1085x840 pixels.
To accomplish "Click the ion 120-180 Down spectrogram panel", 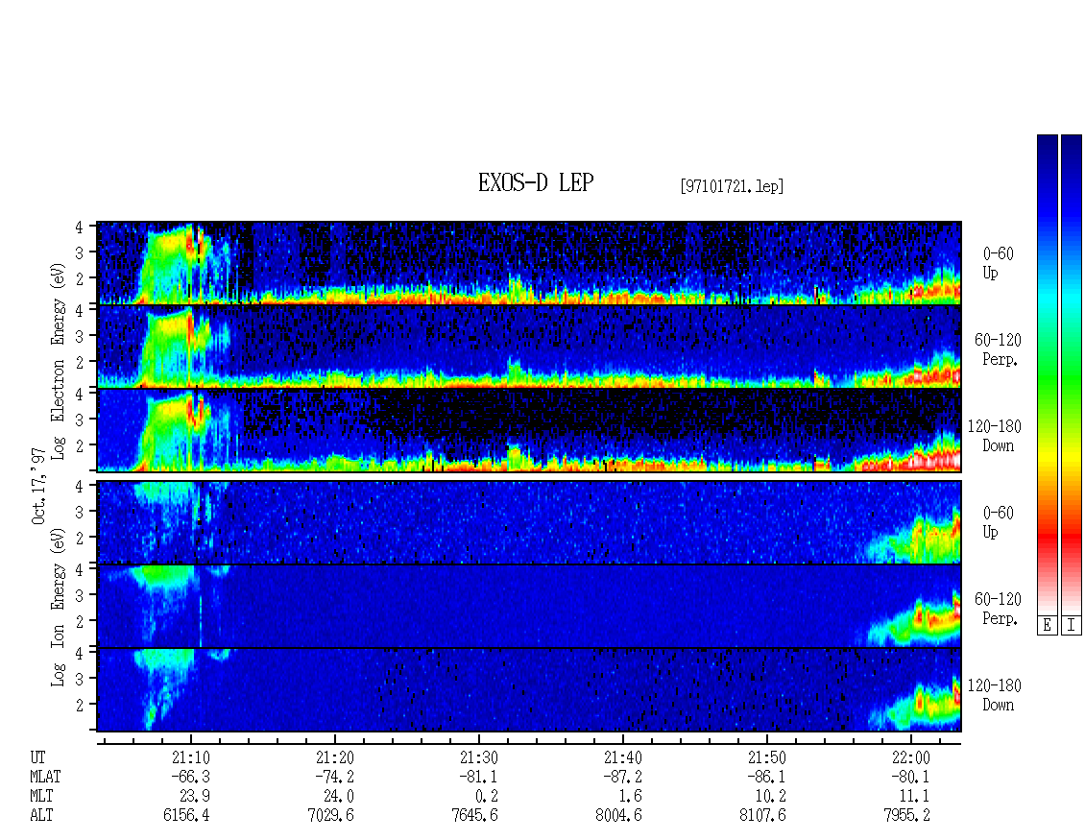I will [x=529, y=689].
